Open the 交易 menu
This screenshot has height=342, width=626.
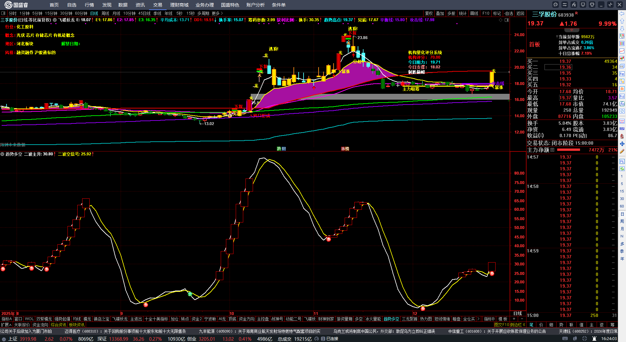(x=158, y=5)
